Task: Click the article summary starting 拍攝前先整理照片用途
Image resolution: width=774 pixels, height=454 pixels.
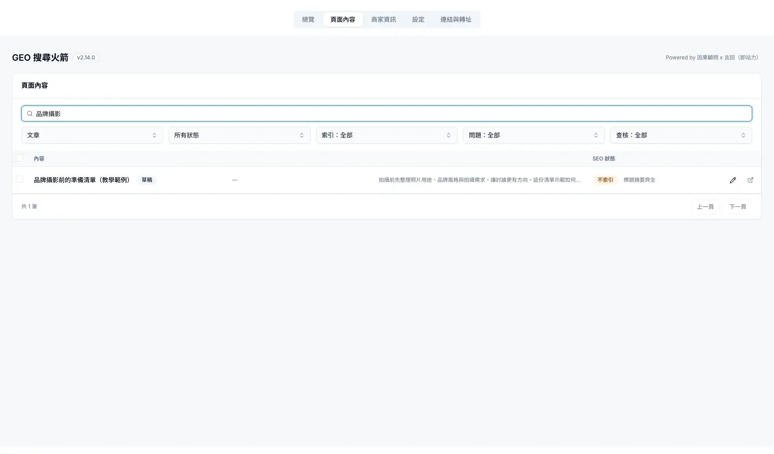Action: (479, 180)
